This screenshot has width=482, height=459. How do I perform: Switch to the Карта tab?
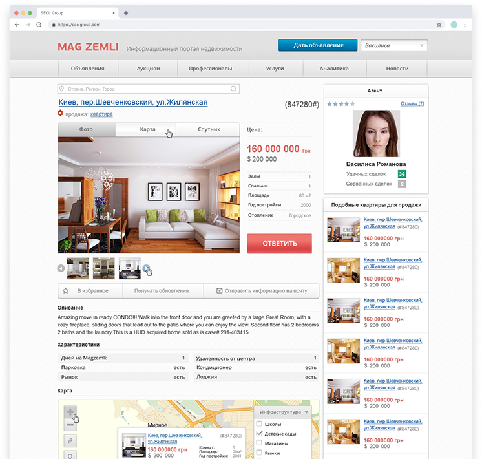tap(147, 129)
